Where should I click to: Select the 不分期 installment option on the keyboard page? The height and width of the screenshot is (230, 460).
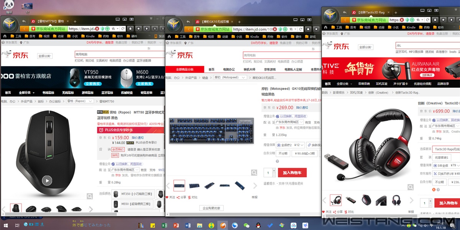[283, 153]
